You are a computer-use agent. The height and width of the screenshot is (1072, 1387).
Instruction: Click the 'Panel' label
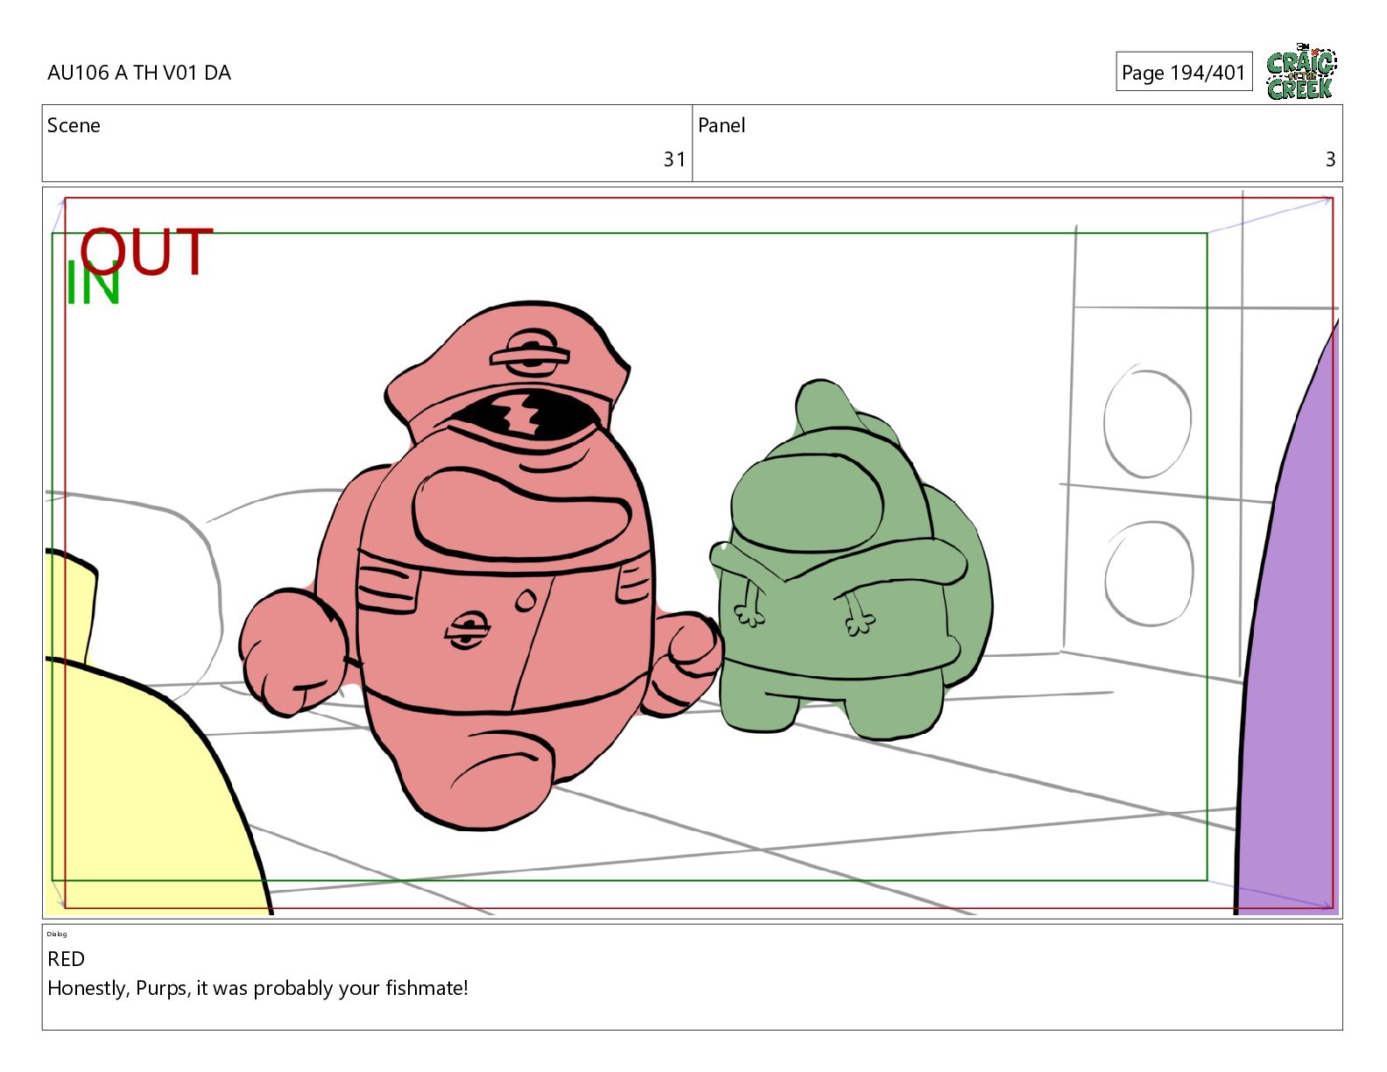[x=722, y=125]
